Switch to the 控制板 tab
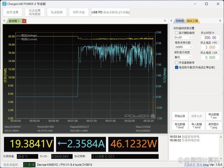This screenshot has width=224, height=168. coord(180,21)
